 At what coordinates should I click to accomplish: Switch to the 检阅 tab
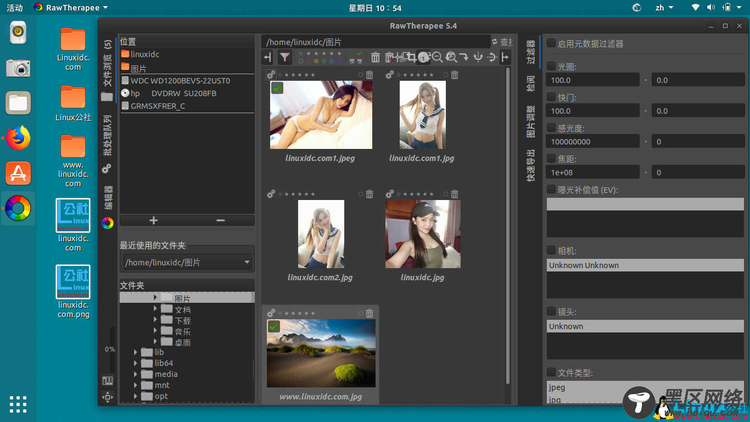[x=531, y=84]
